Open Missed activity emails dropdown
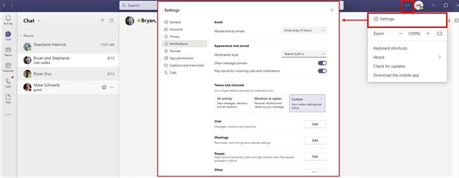Image resolution: width=459 pixels, height=178 pixels. pos(304,30)
